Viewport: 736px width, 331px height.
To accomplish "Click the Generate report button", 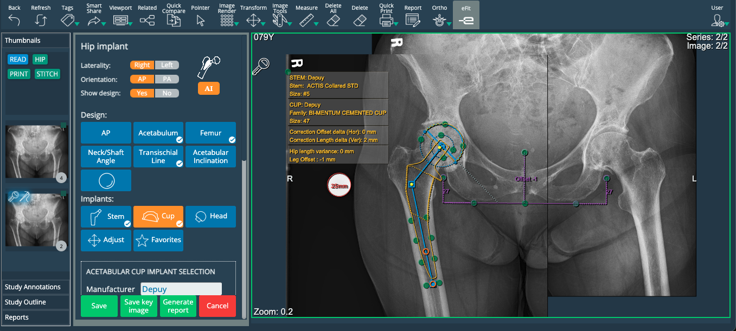I will point(178,306).
